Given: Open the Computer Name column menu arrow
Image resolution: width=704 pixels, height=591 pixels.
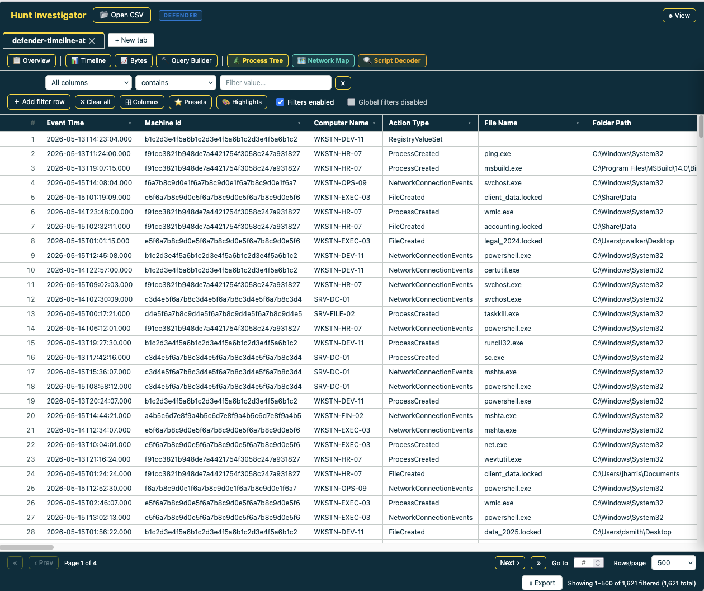Looking at the screenshot, I should coord(374,123).
